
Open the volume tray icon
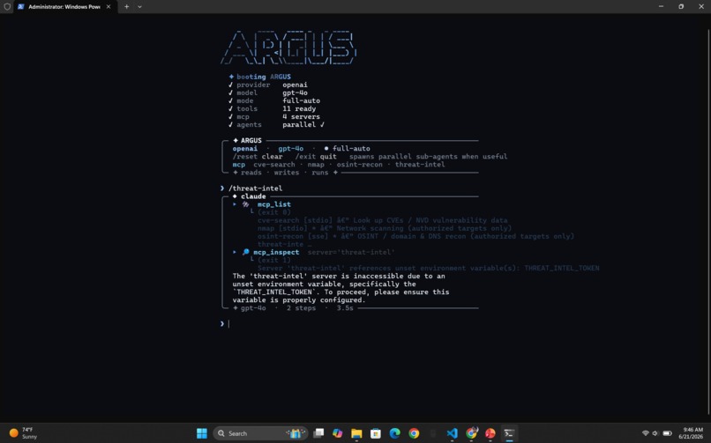click(x=655, y=433)
